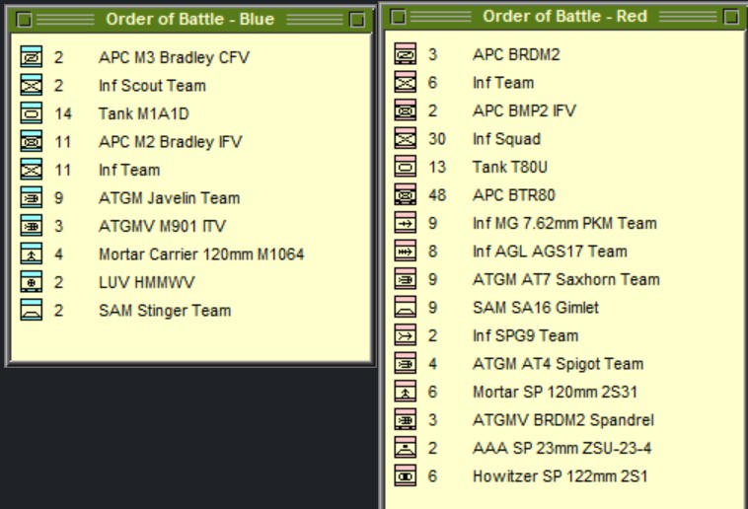This screenshot has width=748, height=509.
Task: Click right box button on Red window title
Action: click(731, 17)
